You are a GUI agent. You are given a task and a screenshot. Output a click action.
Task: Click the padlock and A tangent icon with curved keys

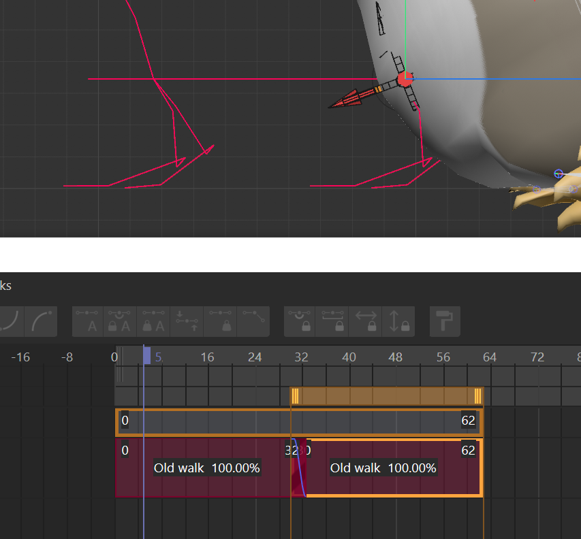(x=120, y=321)
